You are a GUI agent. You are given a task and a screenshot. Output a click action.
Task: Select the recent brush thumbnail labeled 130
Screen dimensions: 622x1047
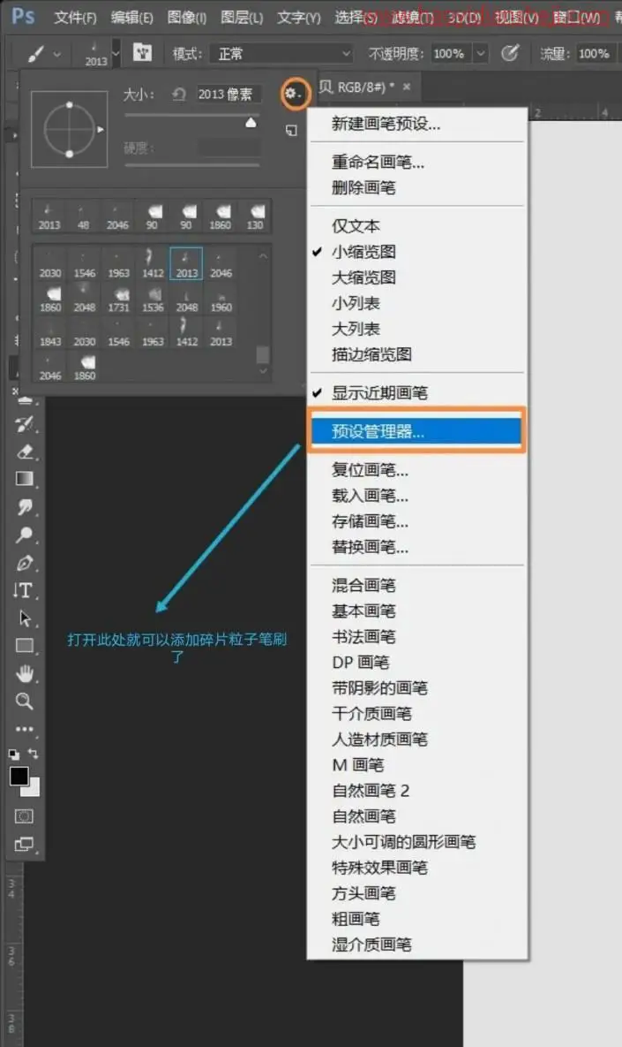[255, 216]
